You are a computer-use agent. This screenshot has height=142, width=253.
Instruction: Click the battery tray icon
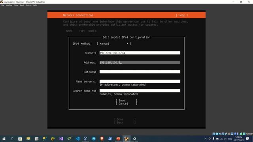coord(217,139)
